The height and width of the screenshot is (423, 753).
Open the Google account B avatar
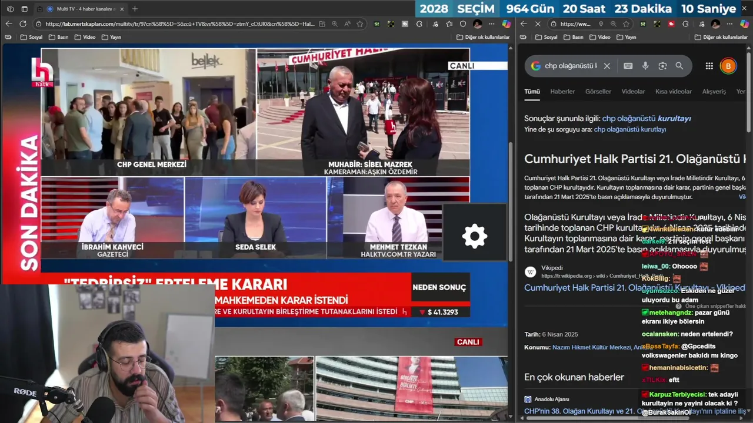[x=728, y=66]
